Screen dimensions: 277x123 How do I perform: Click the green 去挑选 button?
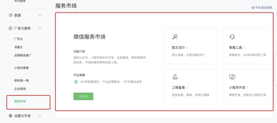pyautogui.click(x=83, y=96)
